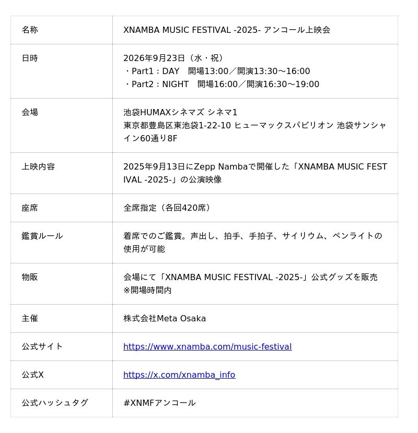Click the 日時 label cell

coord(62,71)
